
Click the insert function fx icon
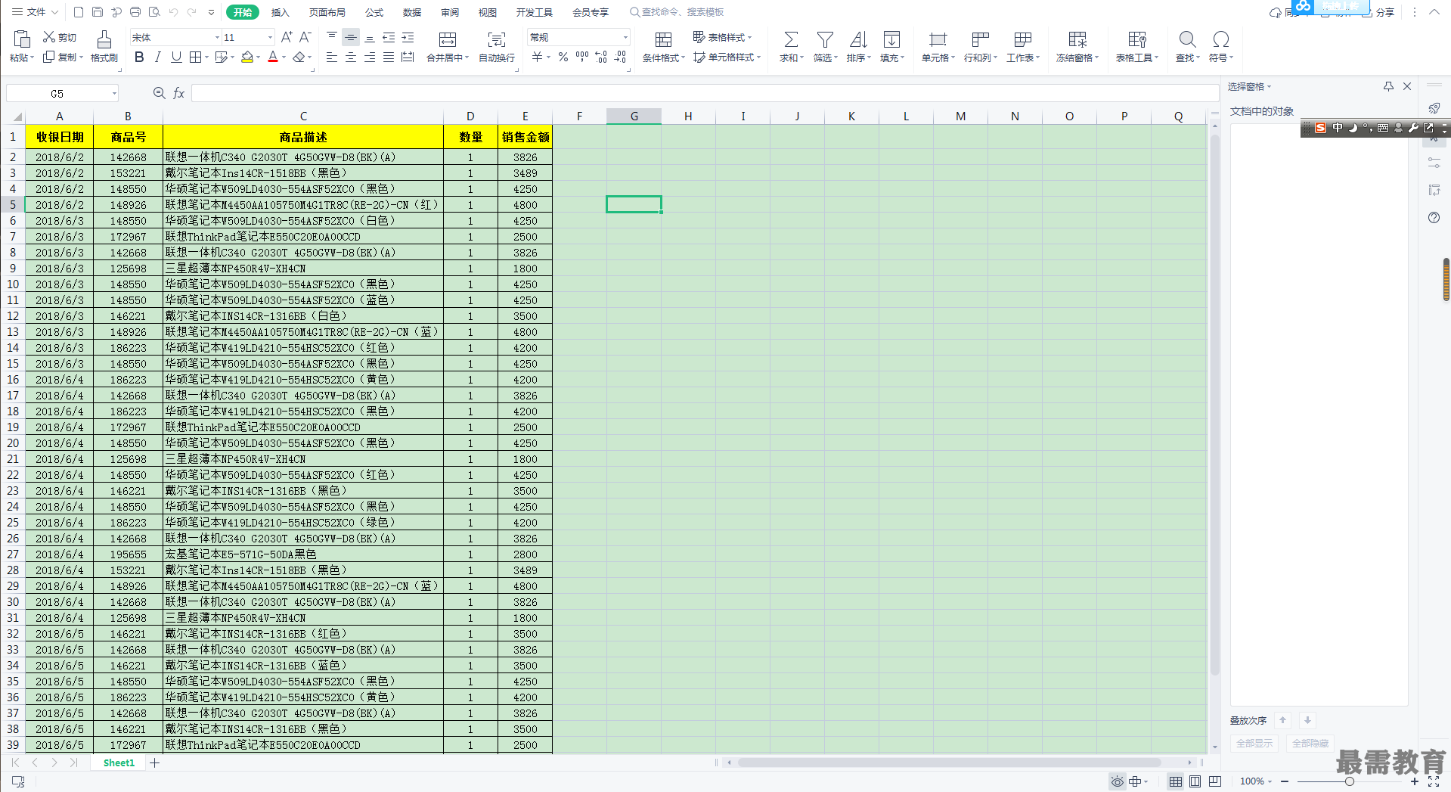(179, 93)
